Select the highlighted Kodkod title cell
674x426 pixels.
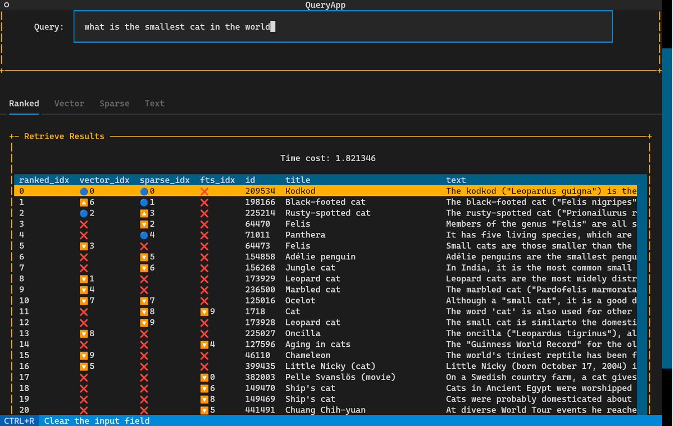pyautogui.click(x=300, y=191)
